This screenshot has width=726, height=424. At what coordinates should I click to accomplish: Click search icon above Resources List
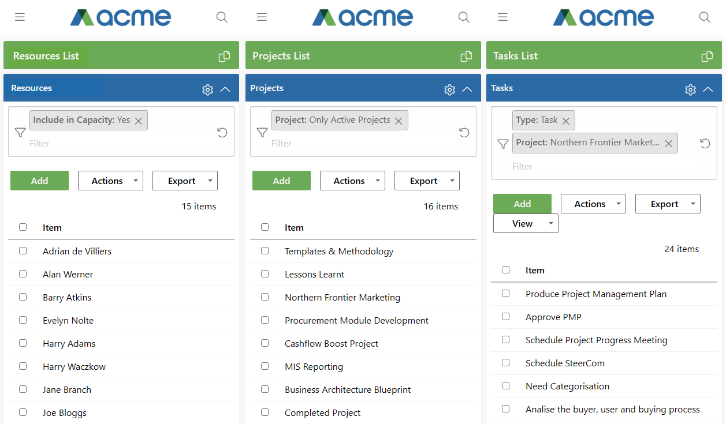222,17
